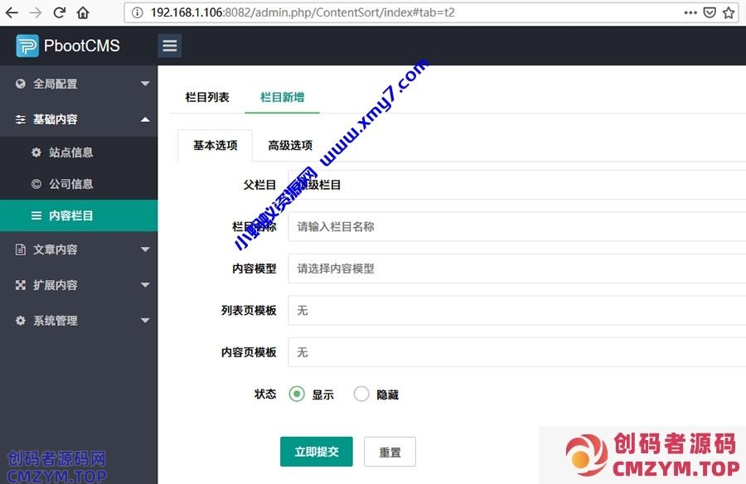The width and height of the screenshot is (746, 484).
Task: Collapse the 基础内容 sidebar menu
Action: (79, 119)
